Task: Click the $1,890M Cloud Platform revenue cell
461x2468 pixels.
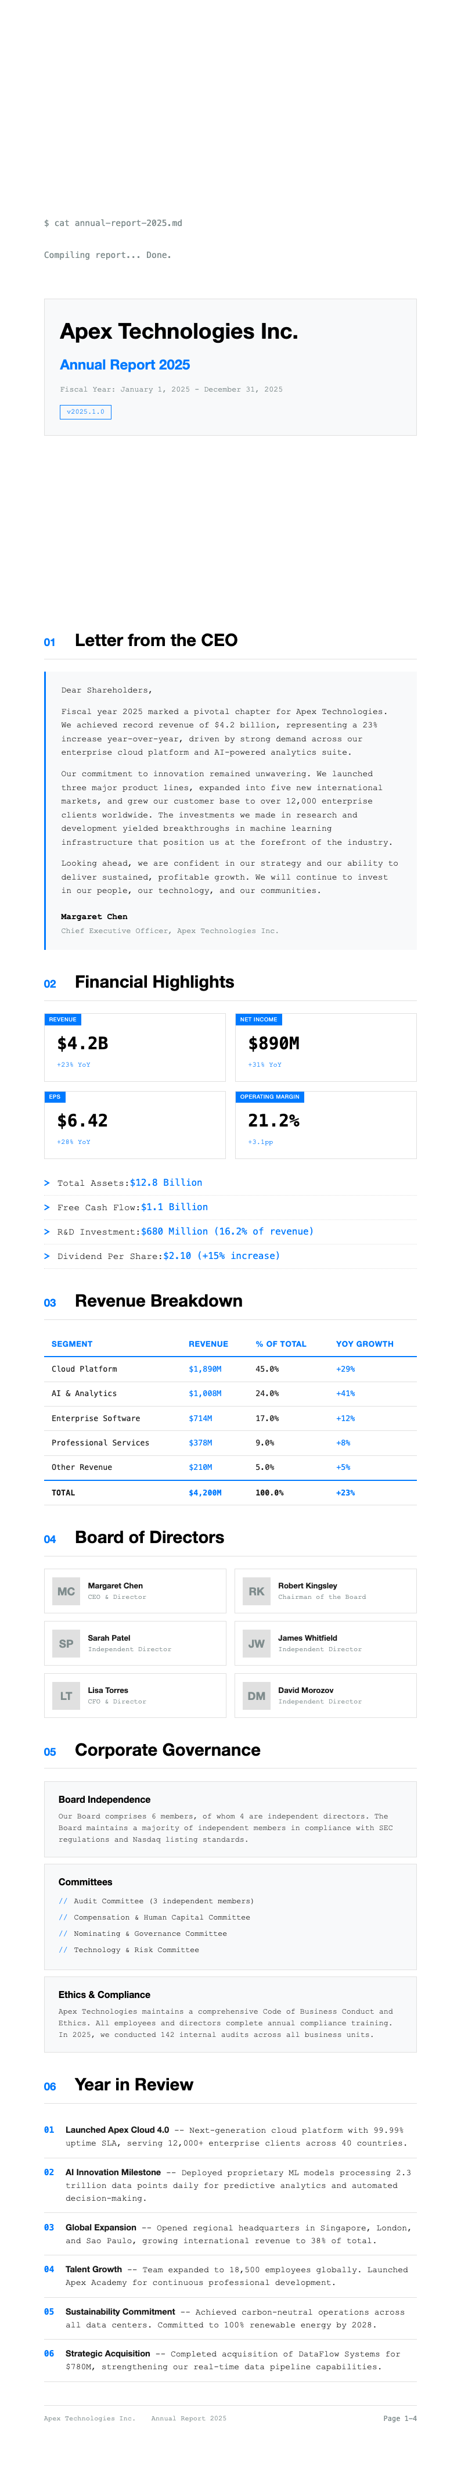Action: click(x=205, y=1369)
